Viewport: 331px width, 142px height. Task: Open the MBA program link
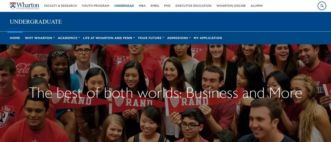click(x=142, y=6)
